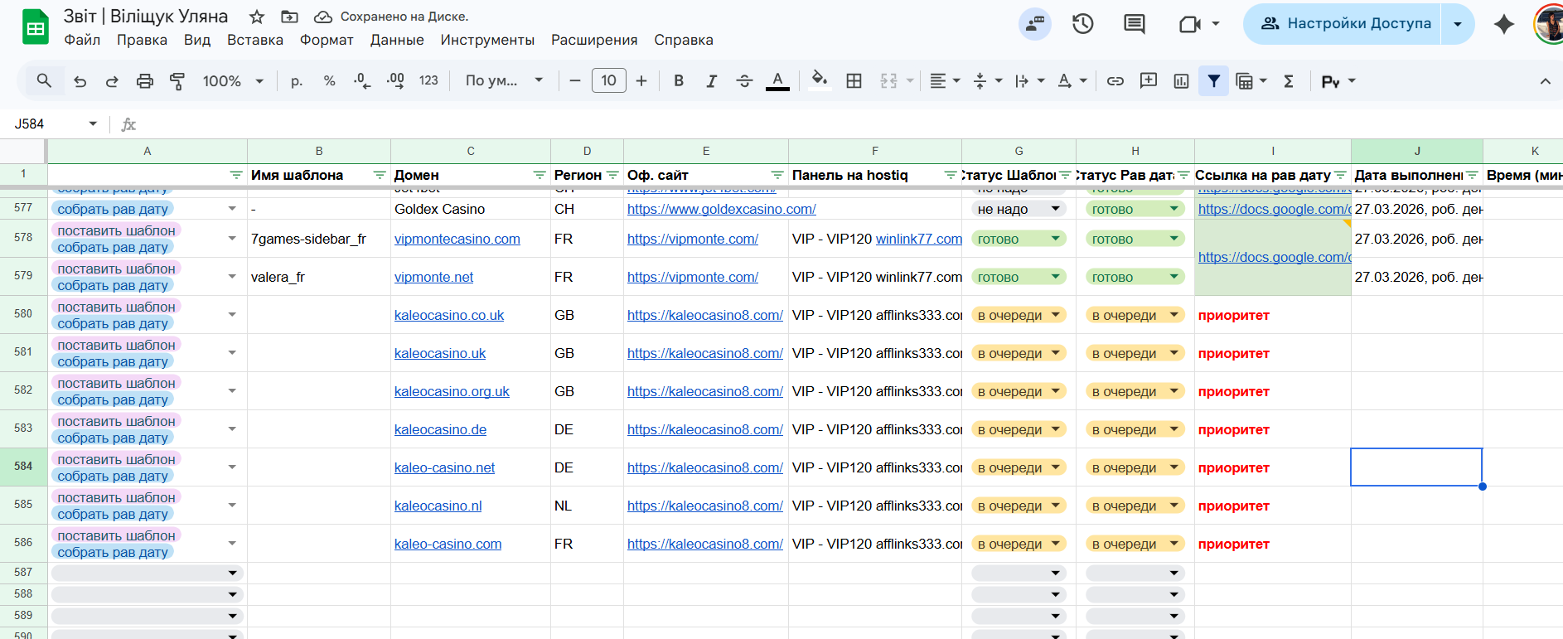This screenshot has width=1563, height=639.
Task: Open the Регион column filter dropdown
Action: click(612, 175)
